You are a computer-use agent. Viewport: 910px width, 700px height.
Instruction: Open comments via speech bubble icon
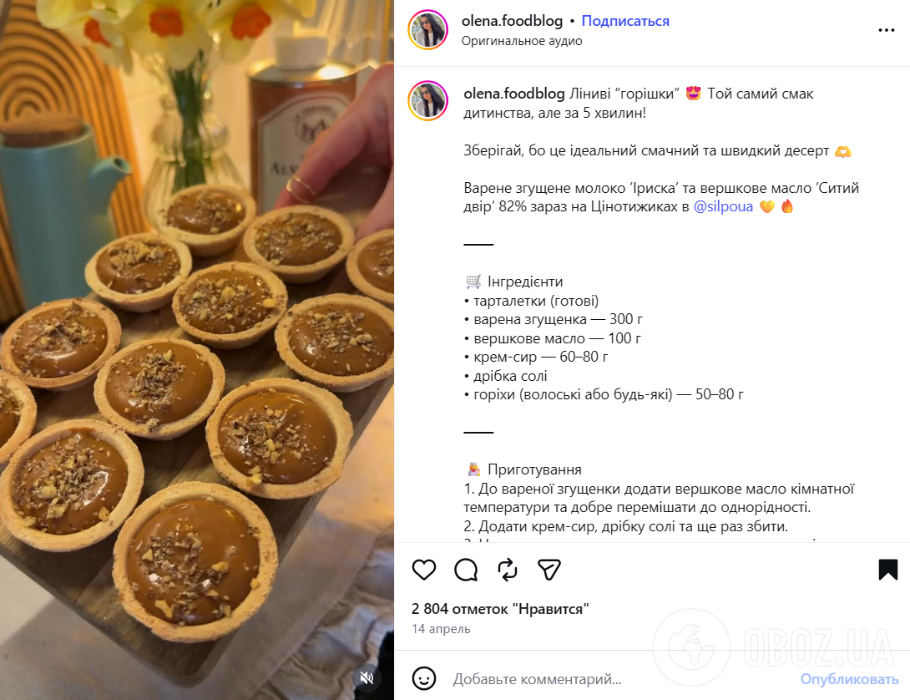[x=466, y=570]
